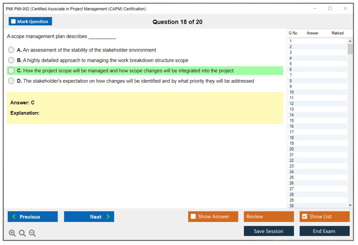Maximize the exam window
Viewport: 358px width, 245px height.
(x=330, y=9)
